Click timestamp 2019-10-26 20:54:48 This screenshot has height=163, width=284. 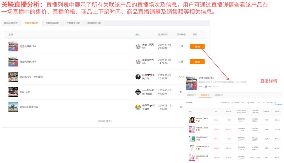click(165, 77)
